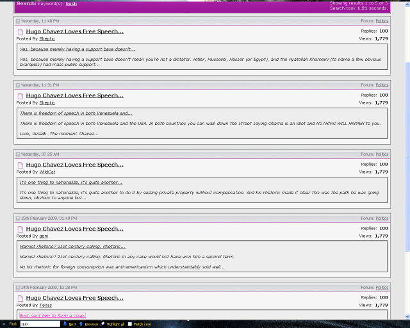Click the Previous label in the find bar
Screen dimensions: 410x328
92,324
